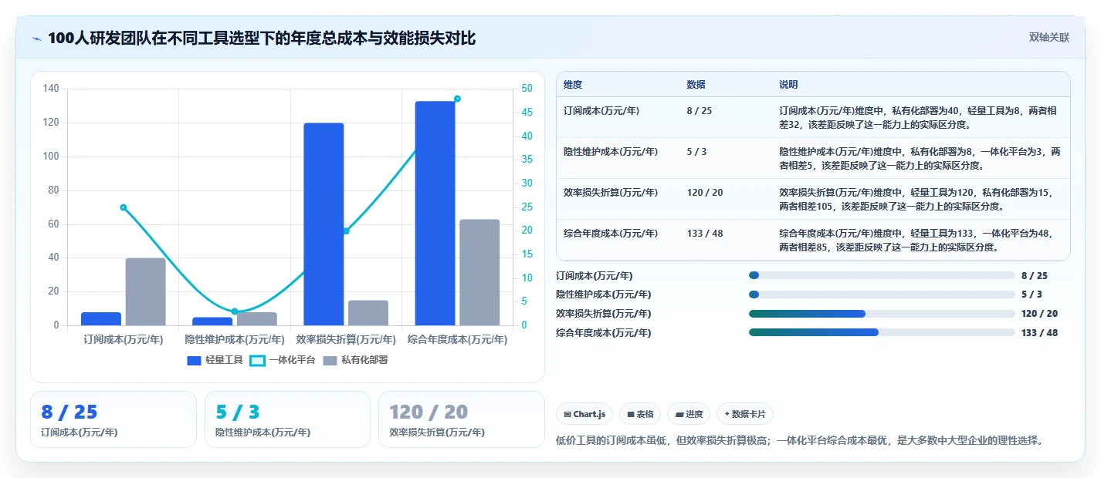This screenshot has height=478, width=1101.
Task: Click the 维度 column header
Action: [573, 84]
